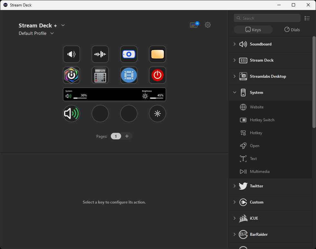Image resolution: width=316 pixels, height=249 pixels.
Task: Select the system volume dial
Action: [x=72, y=114]
